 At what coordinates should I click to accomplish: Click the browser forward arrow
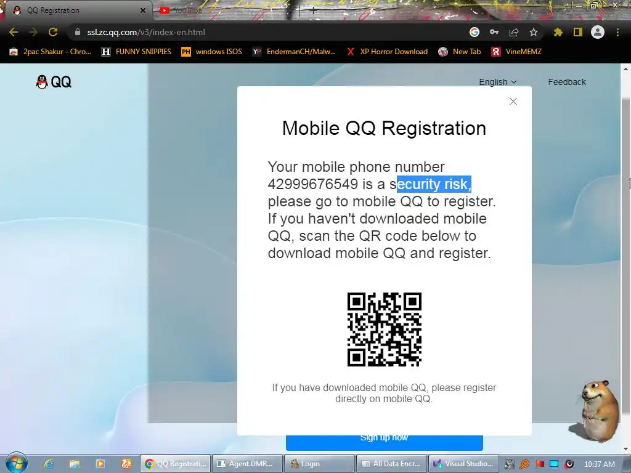(x=33, y=32)
